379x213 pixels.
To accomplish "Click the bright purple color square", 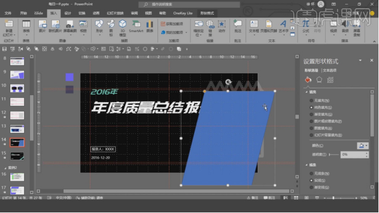I will 69,77.
